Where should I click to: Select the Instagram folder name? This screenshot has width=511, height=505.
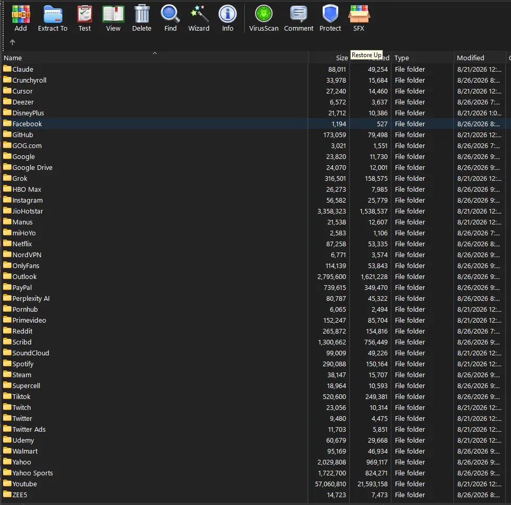(28, 201)
